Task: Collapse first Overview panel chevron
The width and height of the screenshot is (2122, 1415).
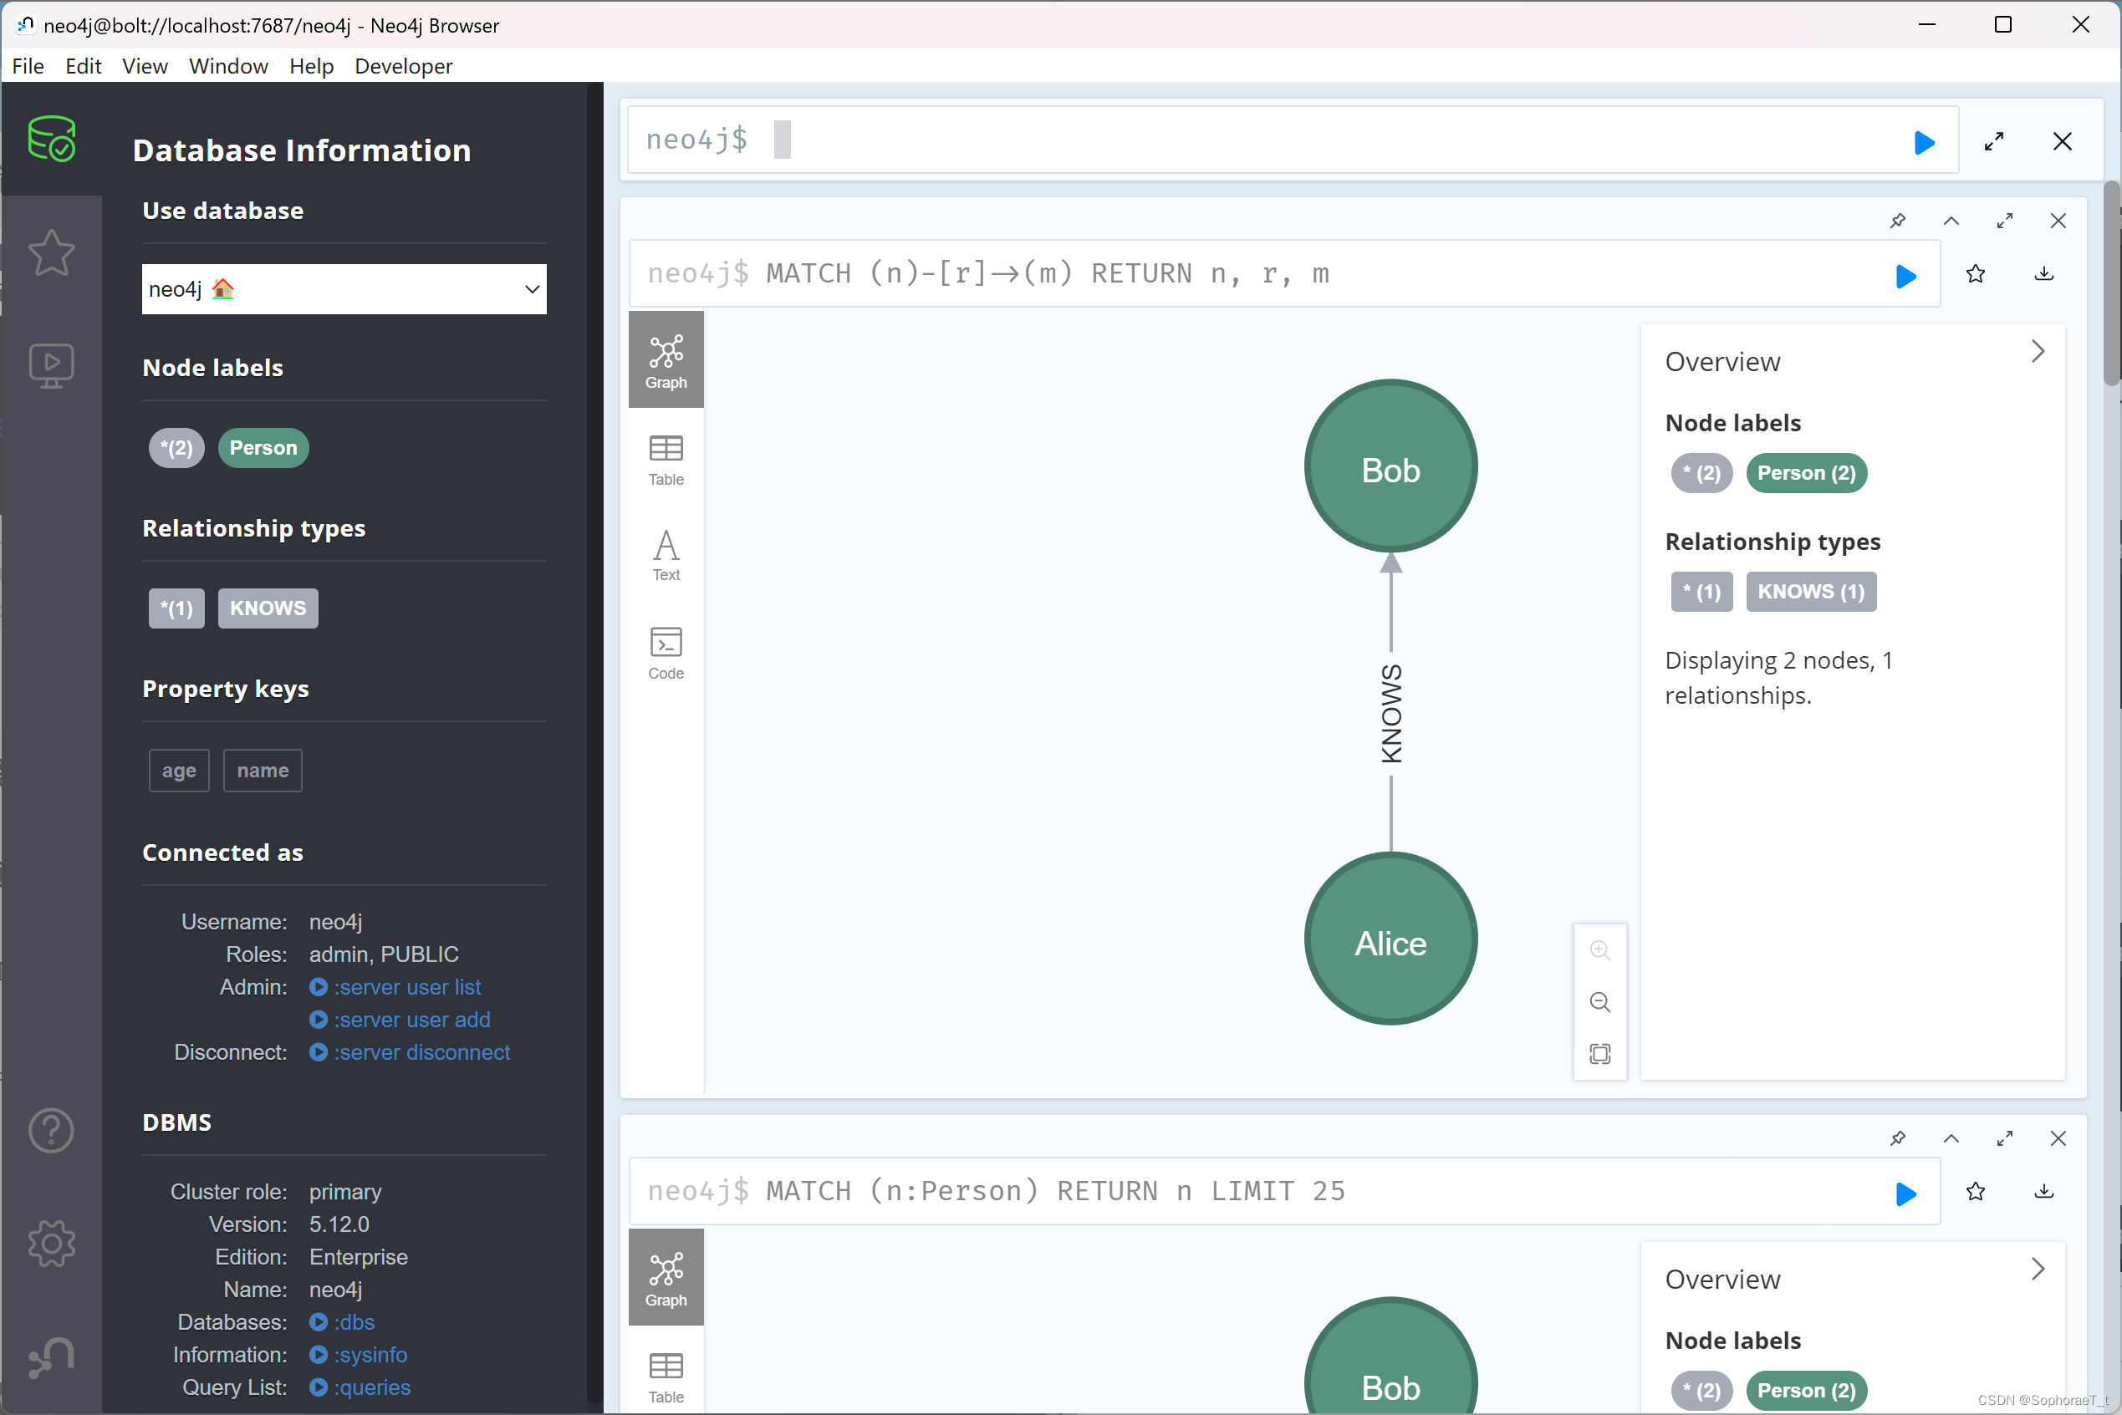Action: coord(2038,351)
